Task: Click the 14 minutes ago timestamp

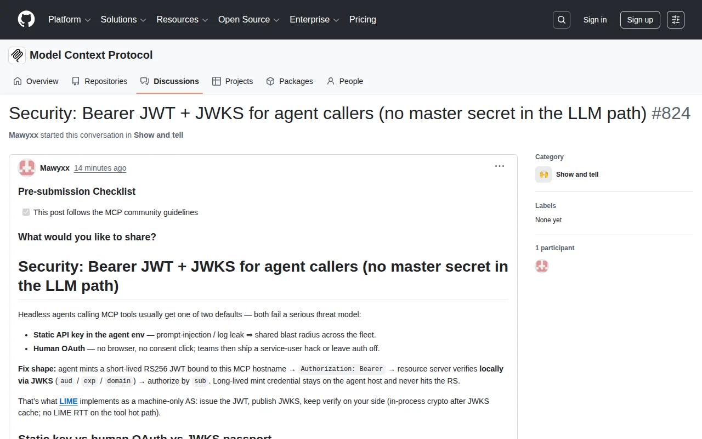Action: pos(100,168)
